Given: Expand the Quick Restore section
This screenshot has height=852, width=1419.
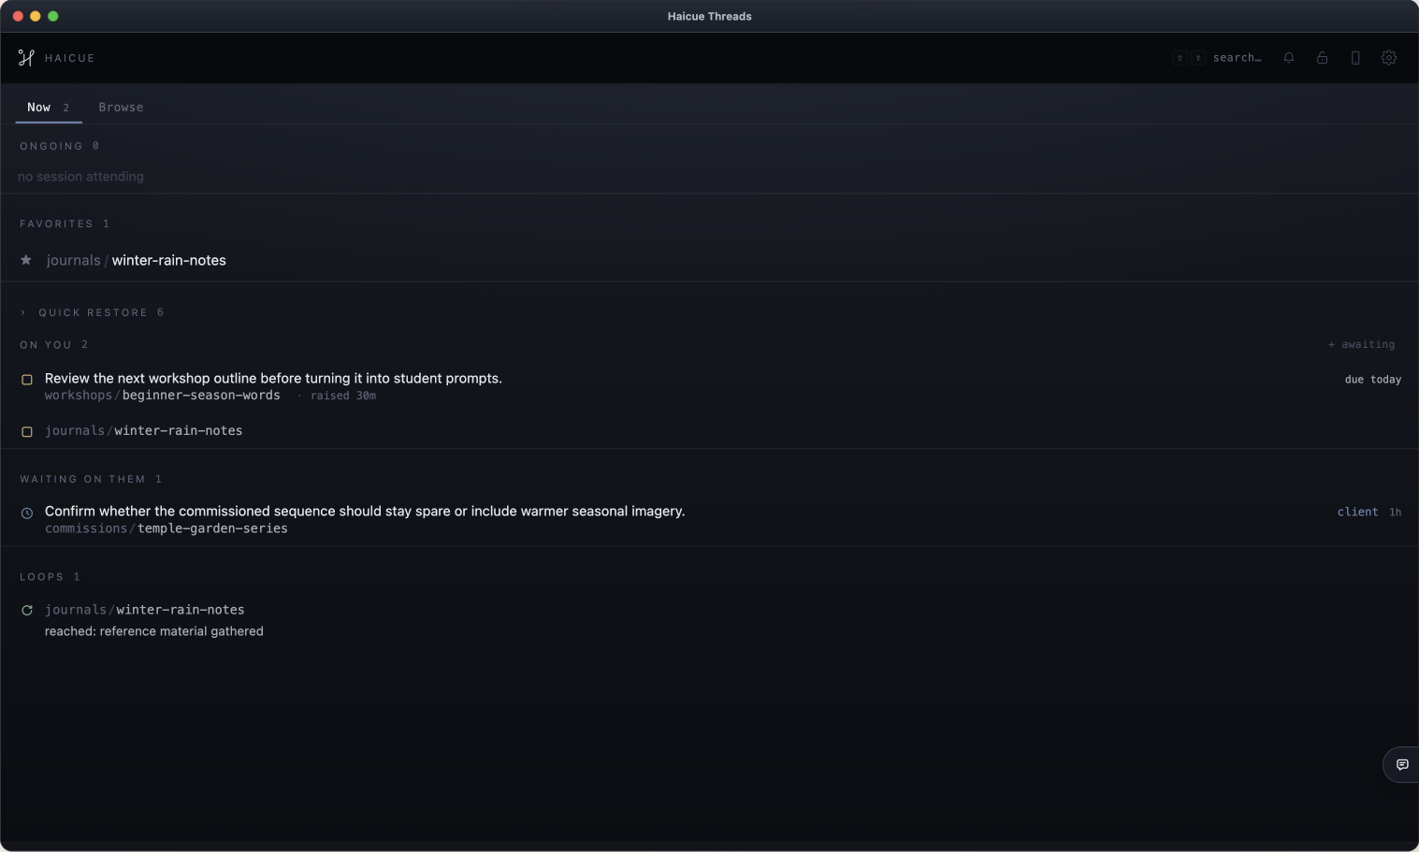Looking at the screenshot, I should [x=92, y=312].
